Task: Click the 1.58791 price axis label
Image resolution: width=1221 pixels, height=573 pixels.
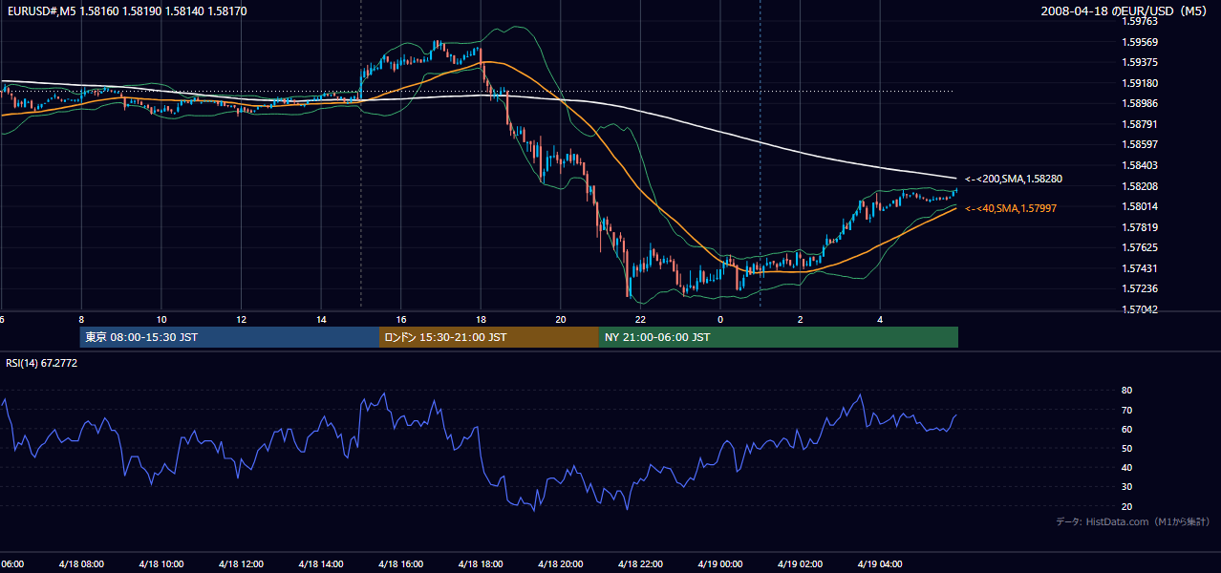Action: 1140,124
